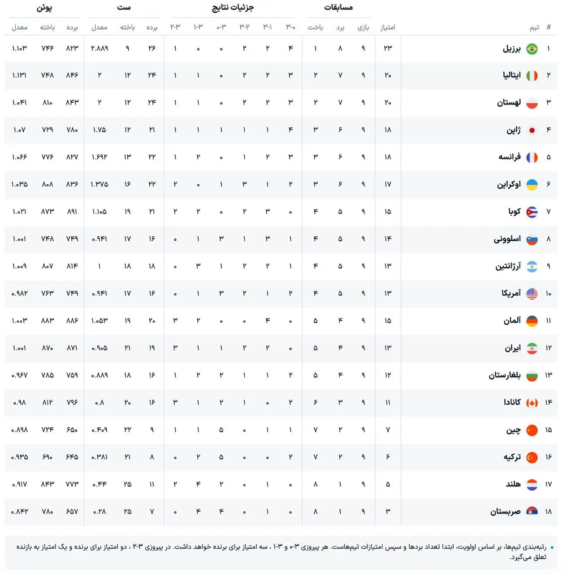The width and height of the screenshot is (567, 574).
Task: Click the جزئیات نتایج group header
Action: click(233, 7)
